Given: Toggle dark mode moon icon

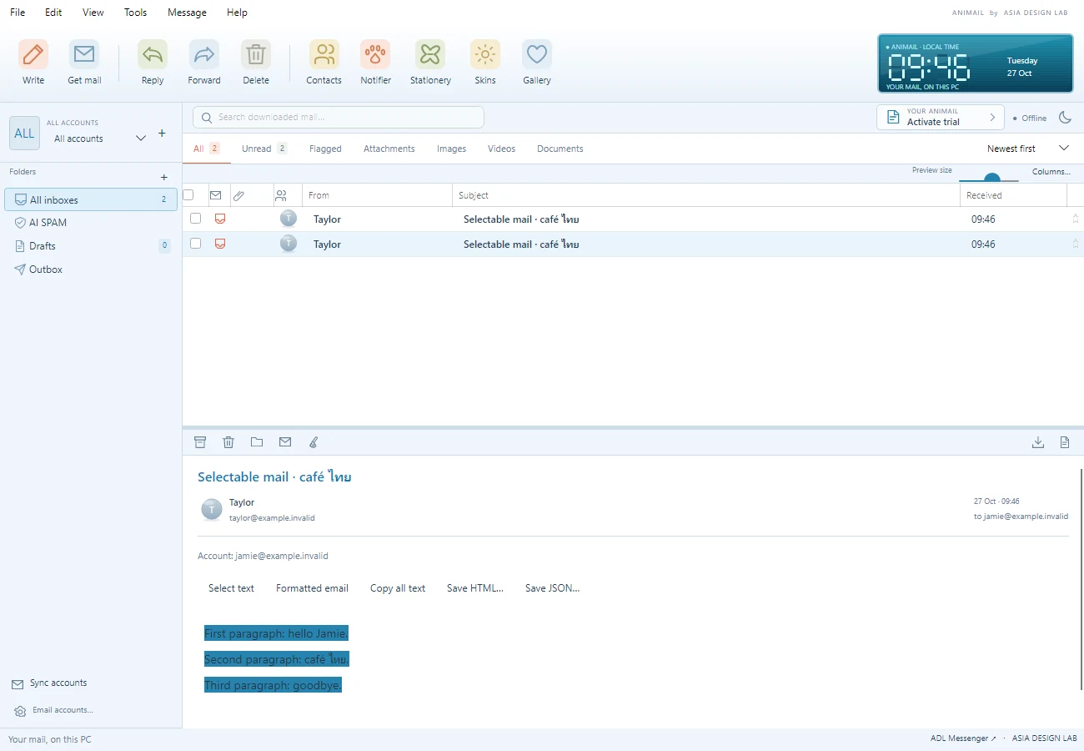Looking at the screenshot, I should point(1065,118).
